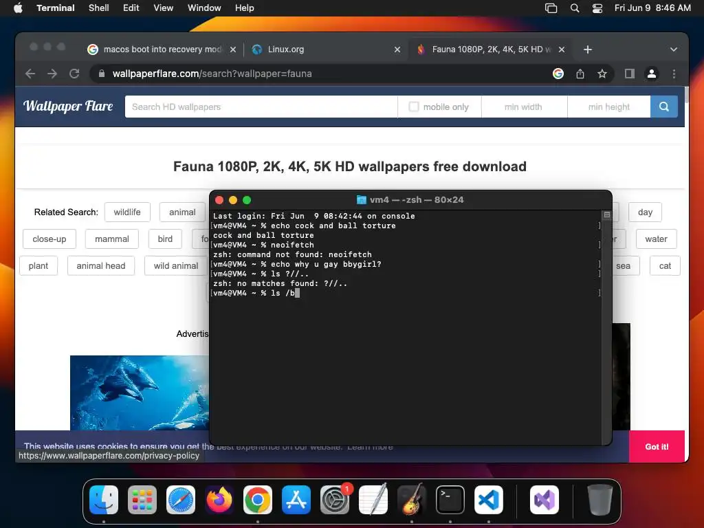The image size is (704, 528).
Task: Click the min width field
Action: [x=524, y=107]
